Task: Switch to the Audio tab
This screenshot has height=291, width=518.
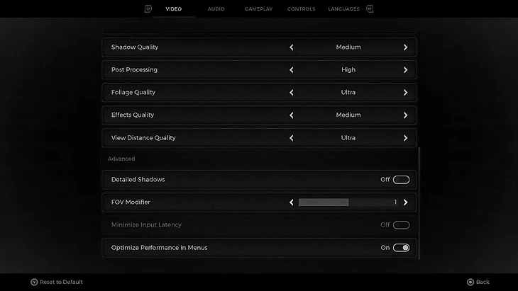Action: click(216, 9)
